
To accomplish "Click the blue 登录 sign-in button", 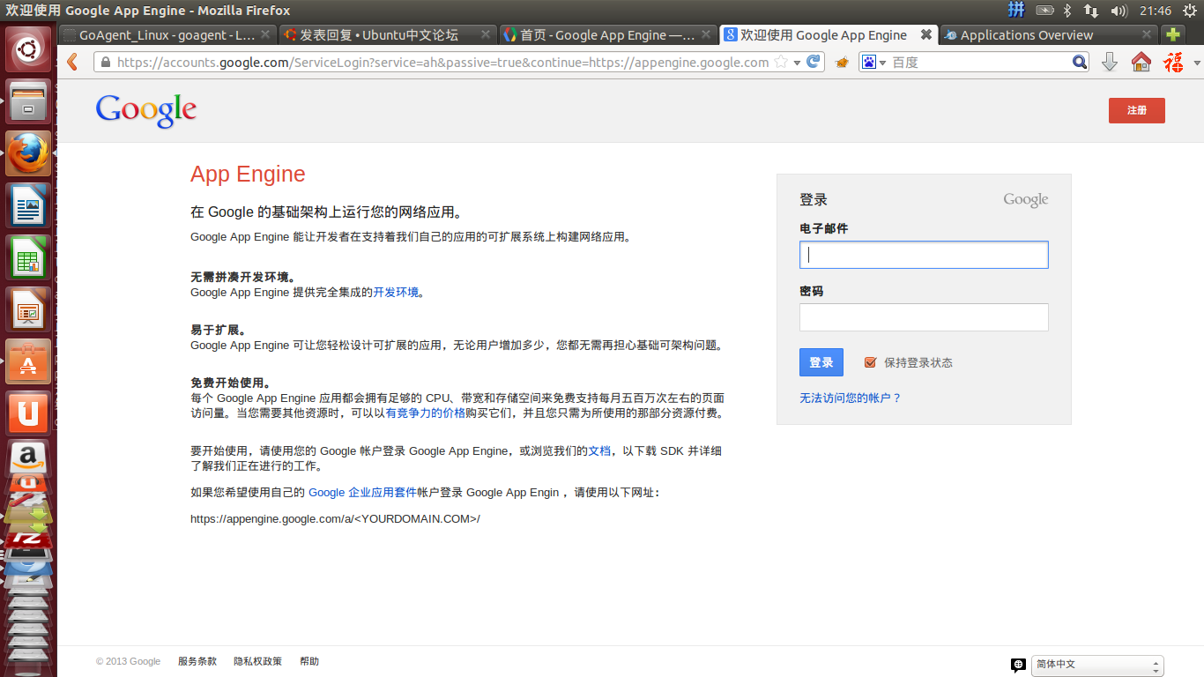I will click(x=821, y=362).
